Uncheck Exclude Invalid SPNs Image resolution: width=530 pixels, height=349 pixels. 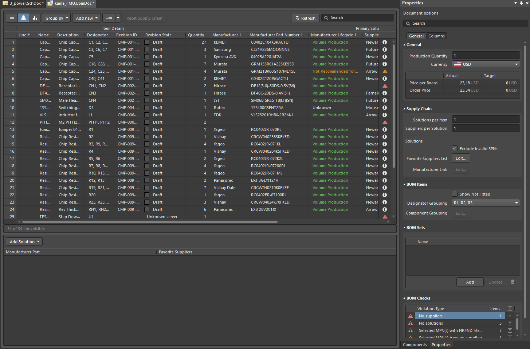455,148
